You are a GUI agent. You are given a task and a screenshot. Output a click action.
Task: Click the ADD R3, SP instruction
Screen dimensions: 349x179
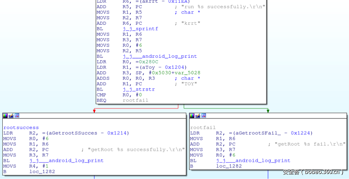coord(149,73)
